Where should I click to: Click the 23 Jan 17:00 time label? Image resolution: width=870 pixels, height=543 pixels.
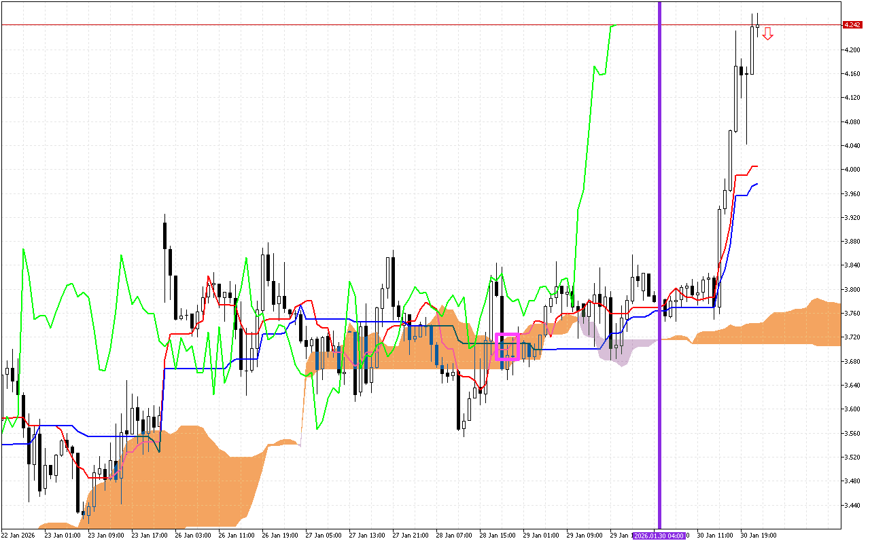150,536
